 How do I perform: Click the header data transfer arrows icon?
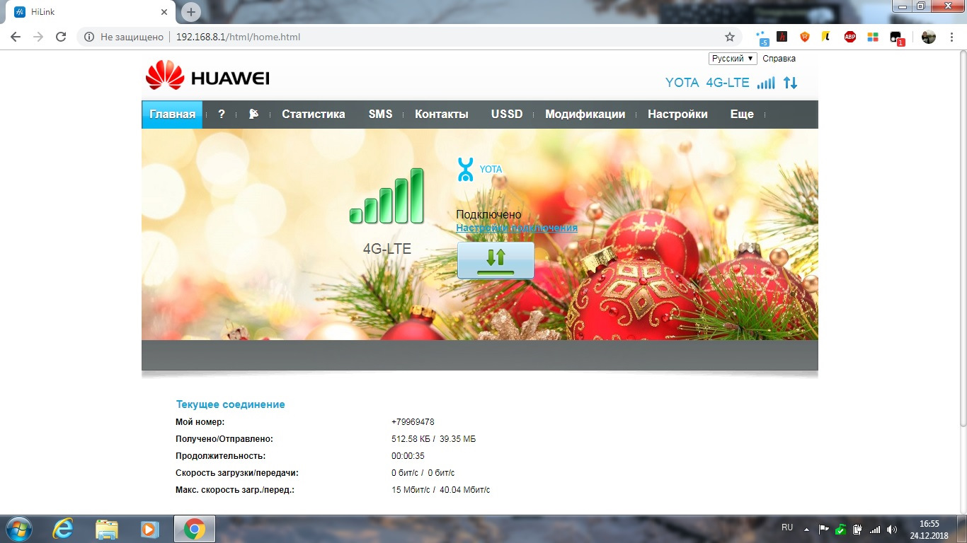790,83
